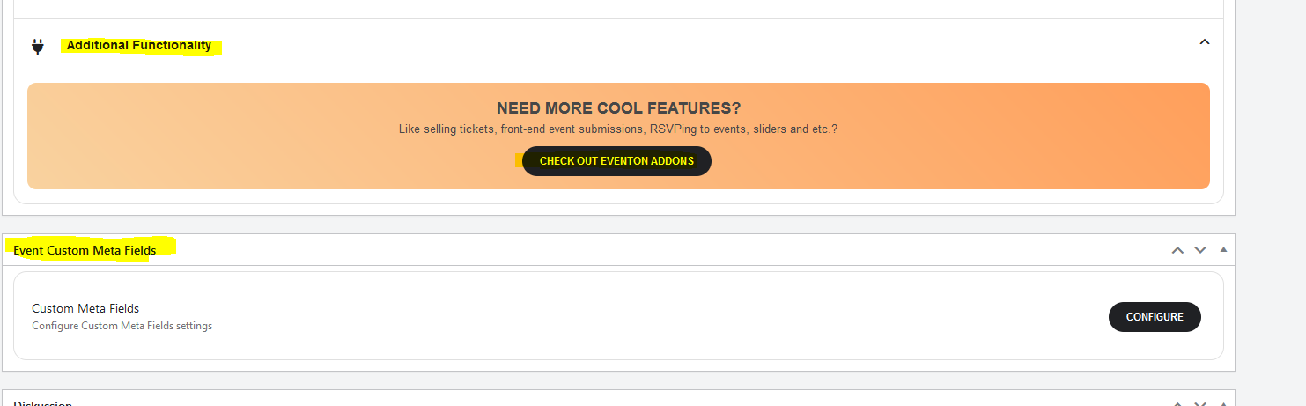1306x406 pixels.
Task: Toggle the Discussion panel triangle
Action: pos(1223,403)
